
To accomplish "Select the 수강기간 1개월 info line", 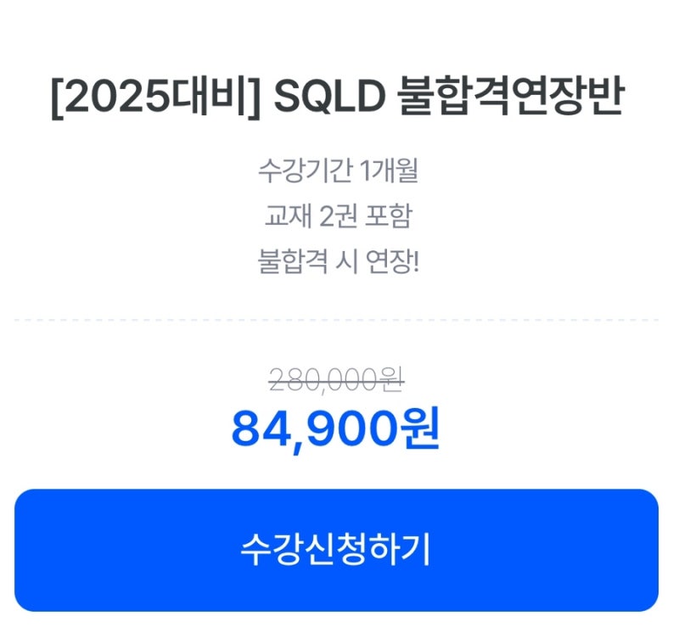I will (339, 171).
